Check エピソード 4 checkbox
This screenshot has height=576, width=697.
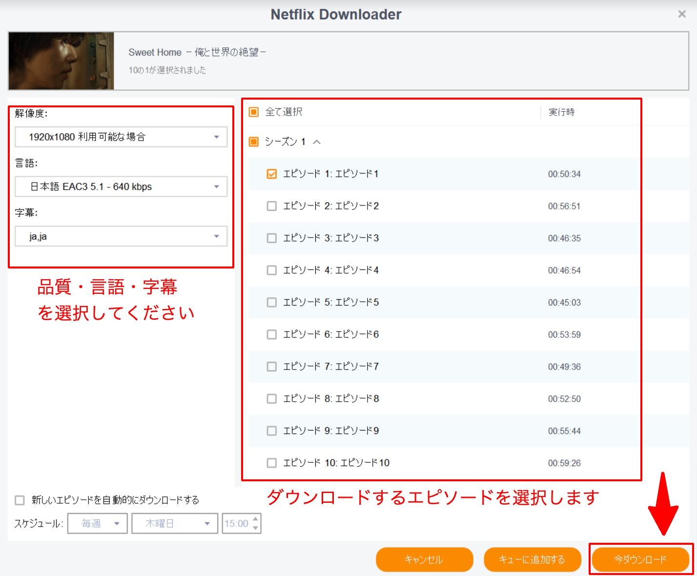click(272, 270)
